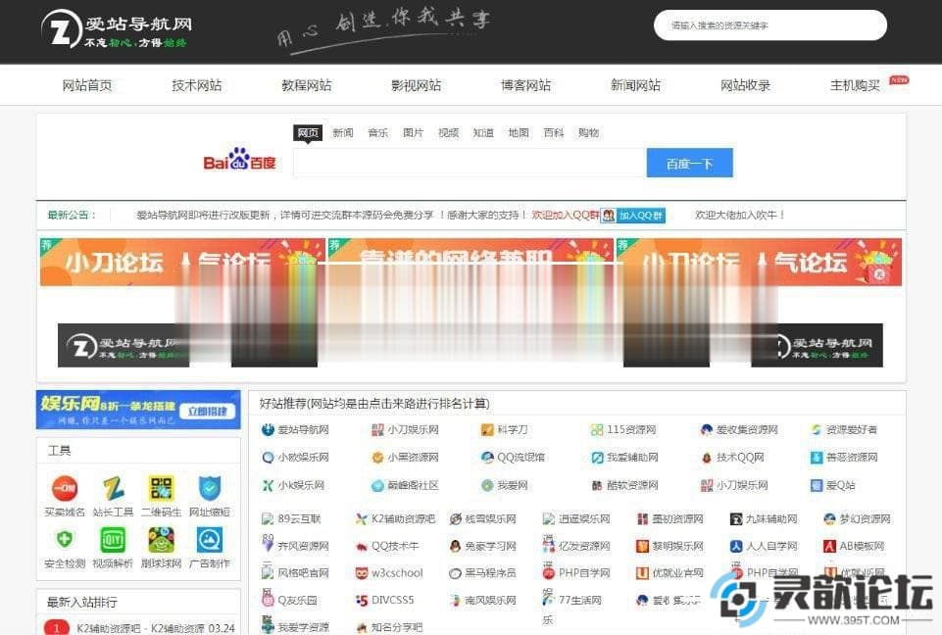Open the 善恶资源网 link
Viewport: 942px width, 635px height.
pyautogui.click(x=851, y=458)
